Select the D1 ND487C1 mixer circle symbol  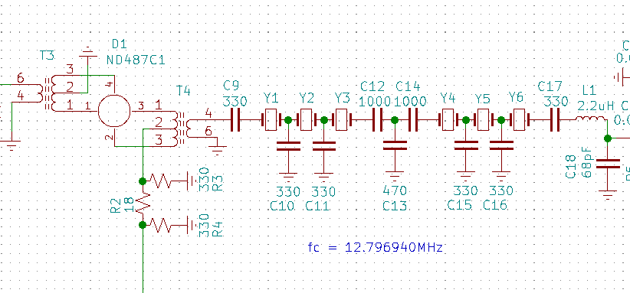tap(114, 111)
